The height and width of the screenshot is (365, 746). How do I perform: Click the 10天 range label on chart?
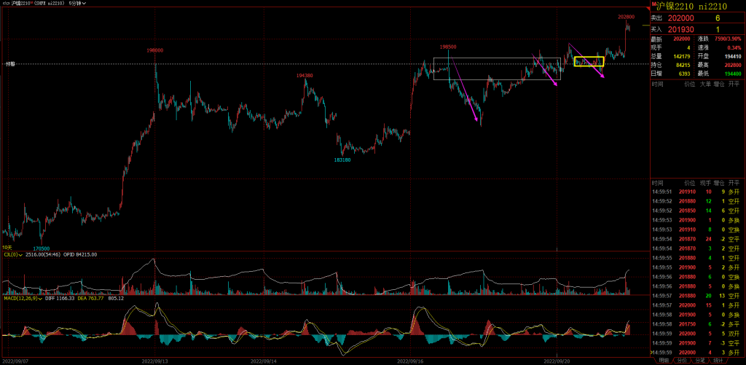pyautogui.click(x=7, y=247)
